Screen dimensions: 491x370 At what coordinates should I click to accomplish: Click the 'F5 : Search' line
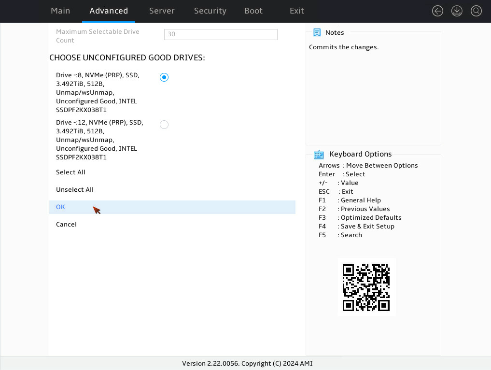(x=340, y=235)
